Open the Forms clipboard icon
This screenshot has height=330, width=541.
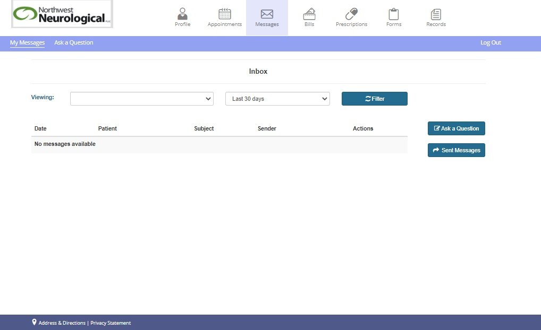pos(394,14)
